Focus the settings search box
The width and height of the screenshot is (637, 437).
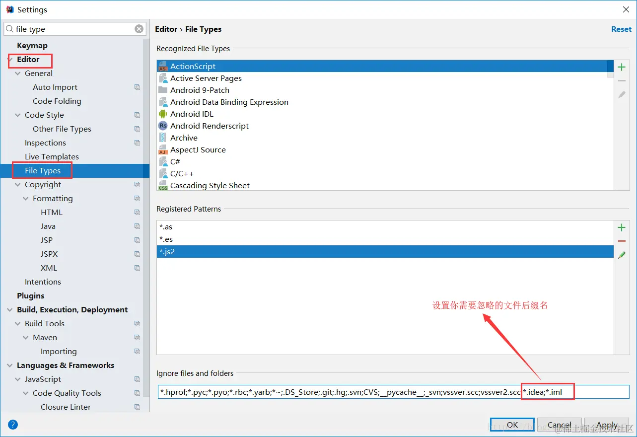pyautogui.click(x=74, y=29)
